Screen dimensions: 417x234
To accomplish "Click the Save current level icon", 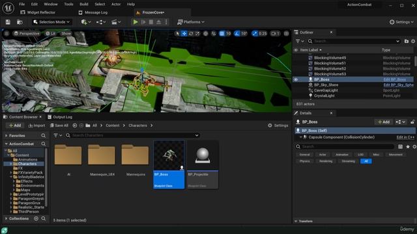I will 8,22.
